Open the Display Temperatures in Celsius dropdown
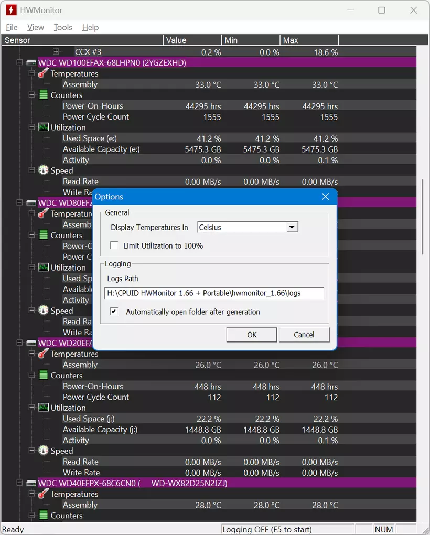This screenshot has height=535, width=430. [292, 227]
